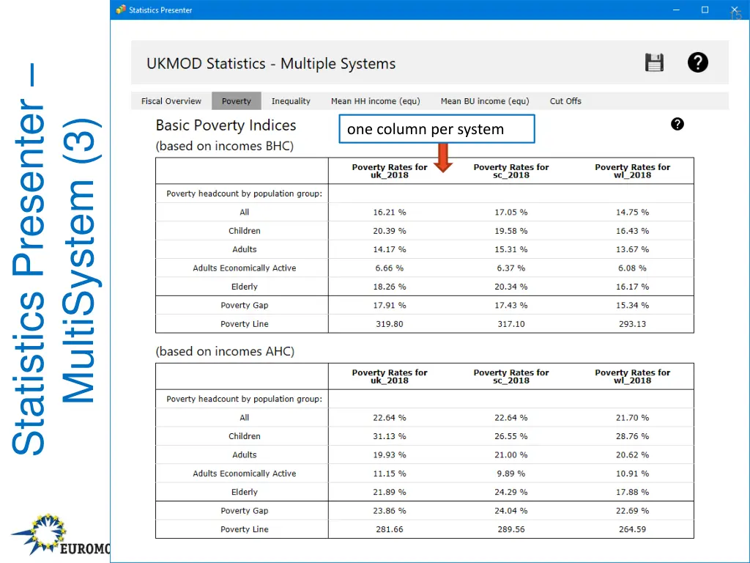The width and height of the screenshot is (750, 563).
Task: Select the 24.04 % cell
Action: (x=510, y=511)
